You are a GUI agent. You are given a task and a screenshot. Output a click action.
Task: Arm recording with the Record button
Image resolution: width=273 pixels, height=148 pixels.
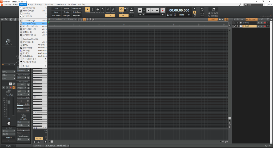(162, 10)
